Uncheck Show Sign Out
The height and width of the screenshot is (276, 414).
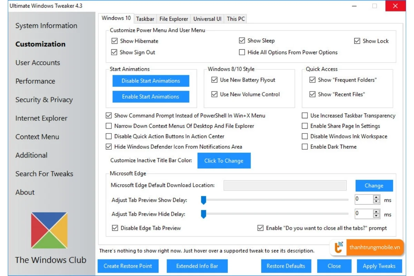click(114, 52)
